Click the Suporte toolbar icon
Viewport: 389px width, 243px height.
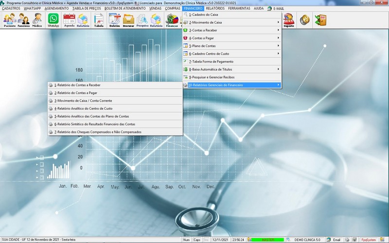(288, 20)
